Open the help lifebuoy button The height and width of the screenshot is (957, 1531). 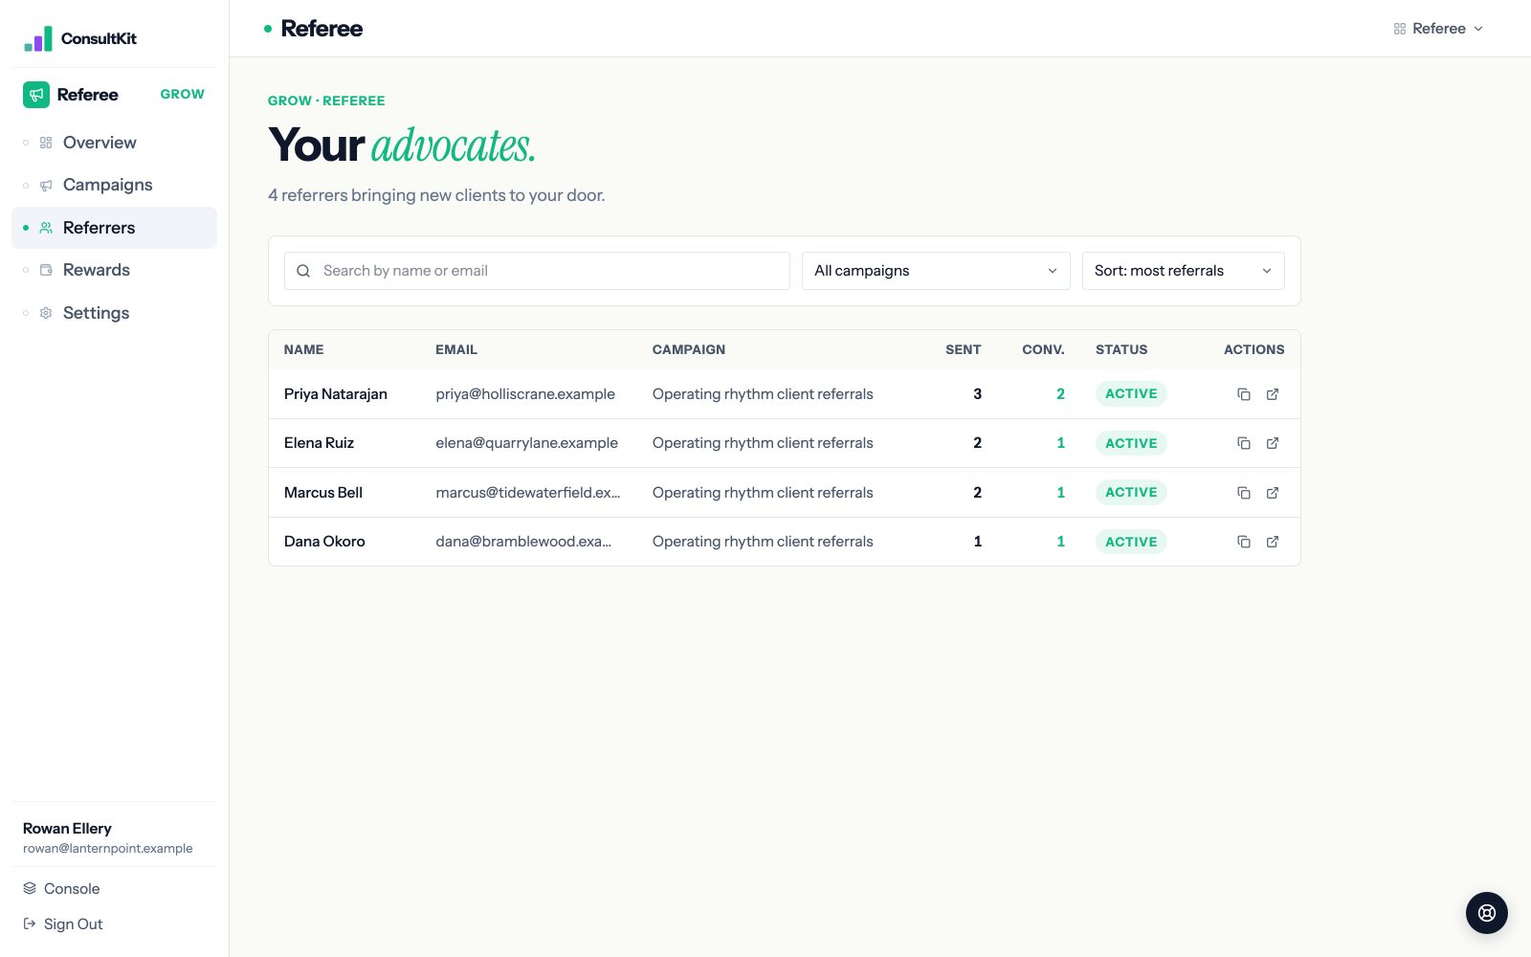pos(1487,913)
